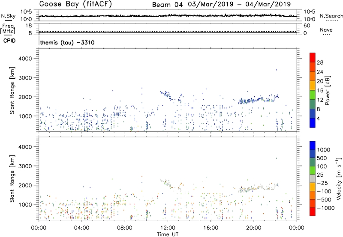Click the date range '03/Mar/2019 - 04/Mar/2019'
Screen dimensions: 343x237
(x=239, y=4)
